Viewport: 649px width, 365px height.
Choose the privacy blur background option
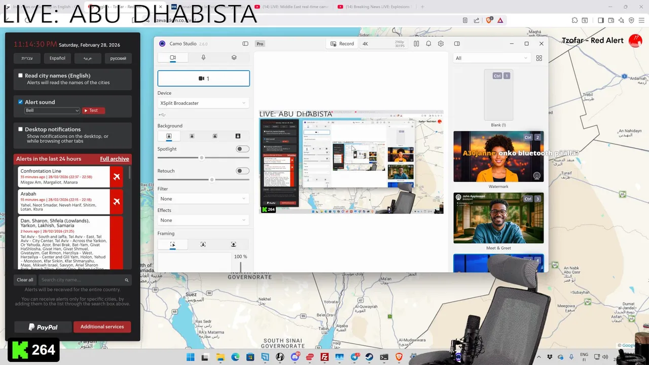(x=215, y=136)
